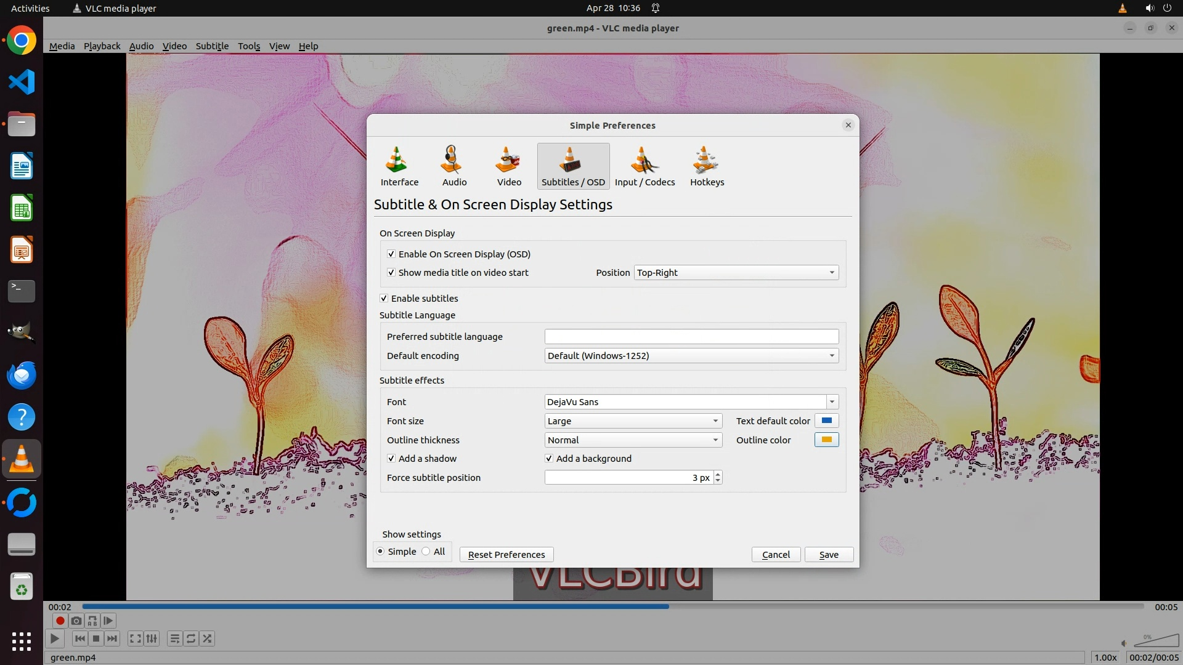Click the record button in VLC toolbar
This screenshot has width=1183, height=665.
(x=60, y=621)
